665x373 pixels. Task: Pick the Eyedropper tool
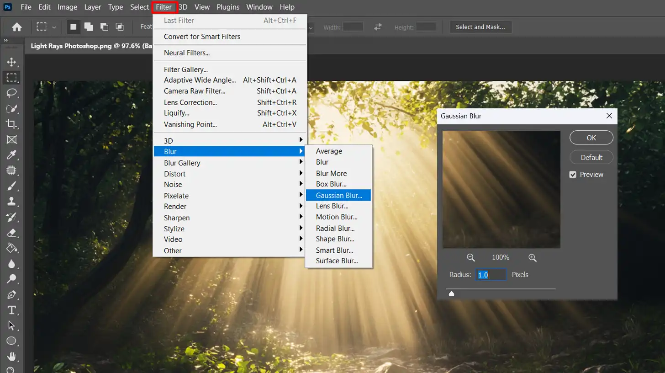pyautogui.click(x=11, y=155)
